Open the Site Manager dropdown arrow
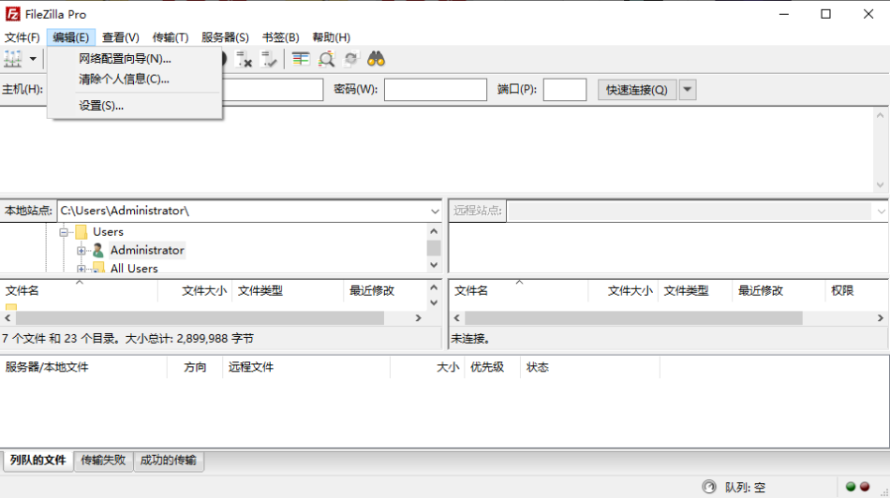 click(x=33, y=58)
